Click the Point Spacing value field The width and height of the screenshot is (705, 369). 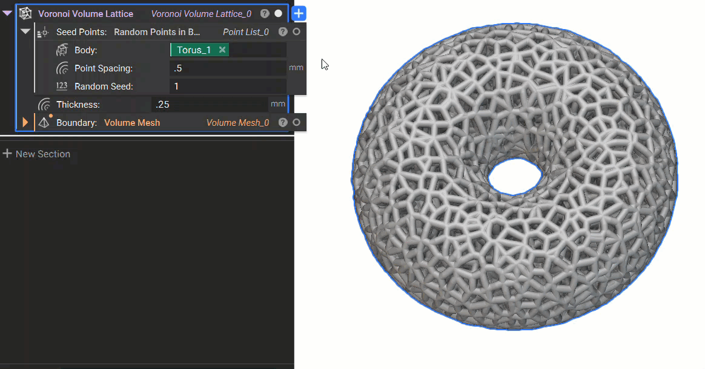point(227,68)
